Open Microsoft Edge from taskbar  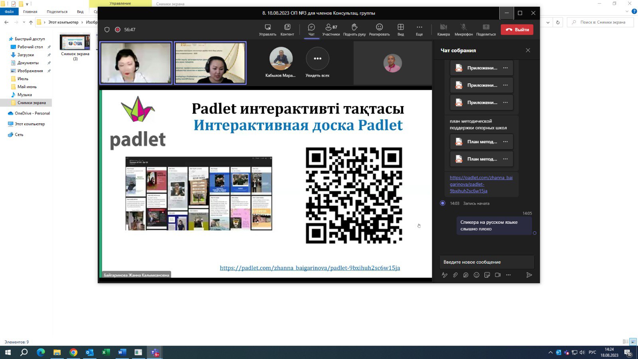[x=41, y=352]
